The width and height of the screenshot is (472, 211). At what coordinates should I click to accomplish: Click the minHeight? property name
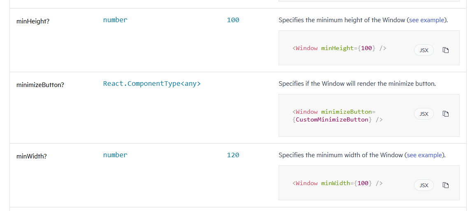[33, 21]
